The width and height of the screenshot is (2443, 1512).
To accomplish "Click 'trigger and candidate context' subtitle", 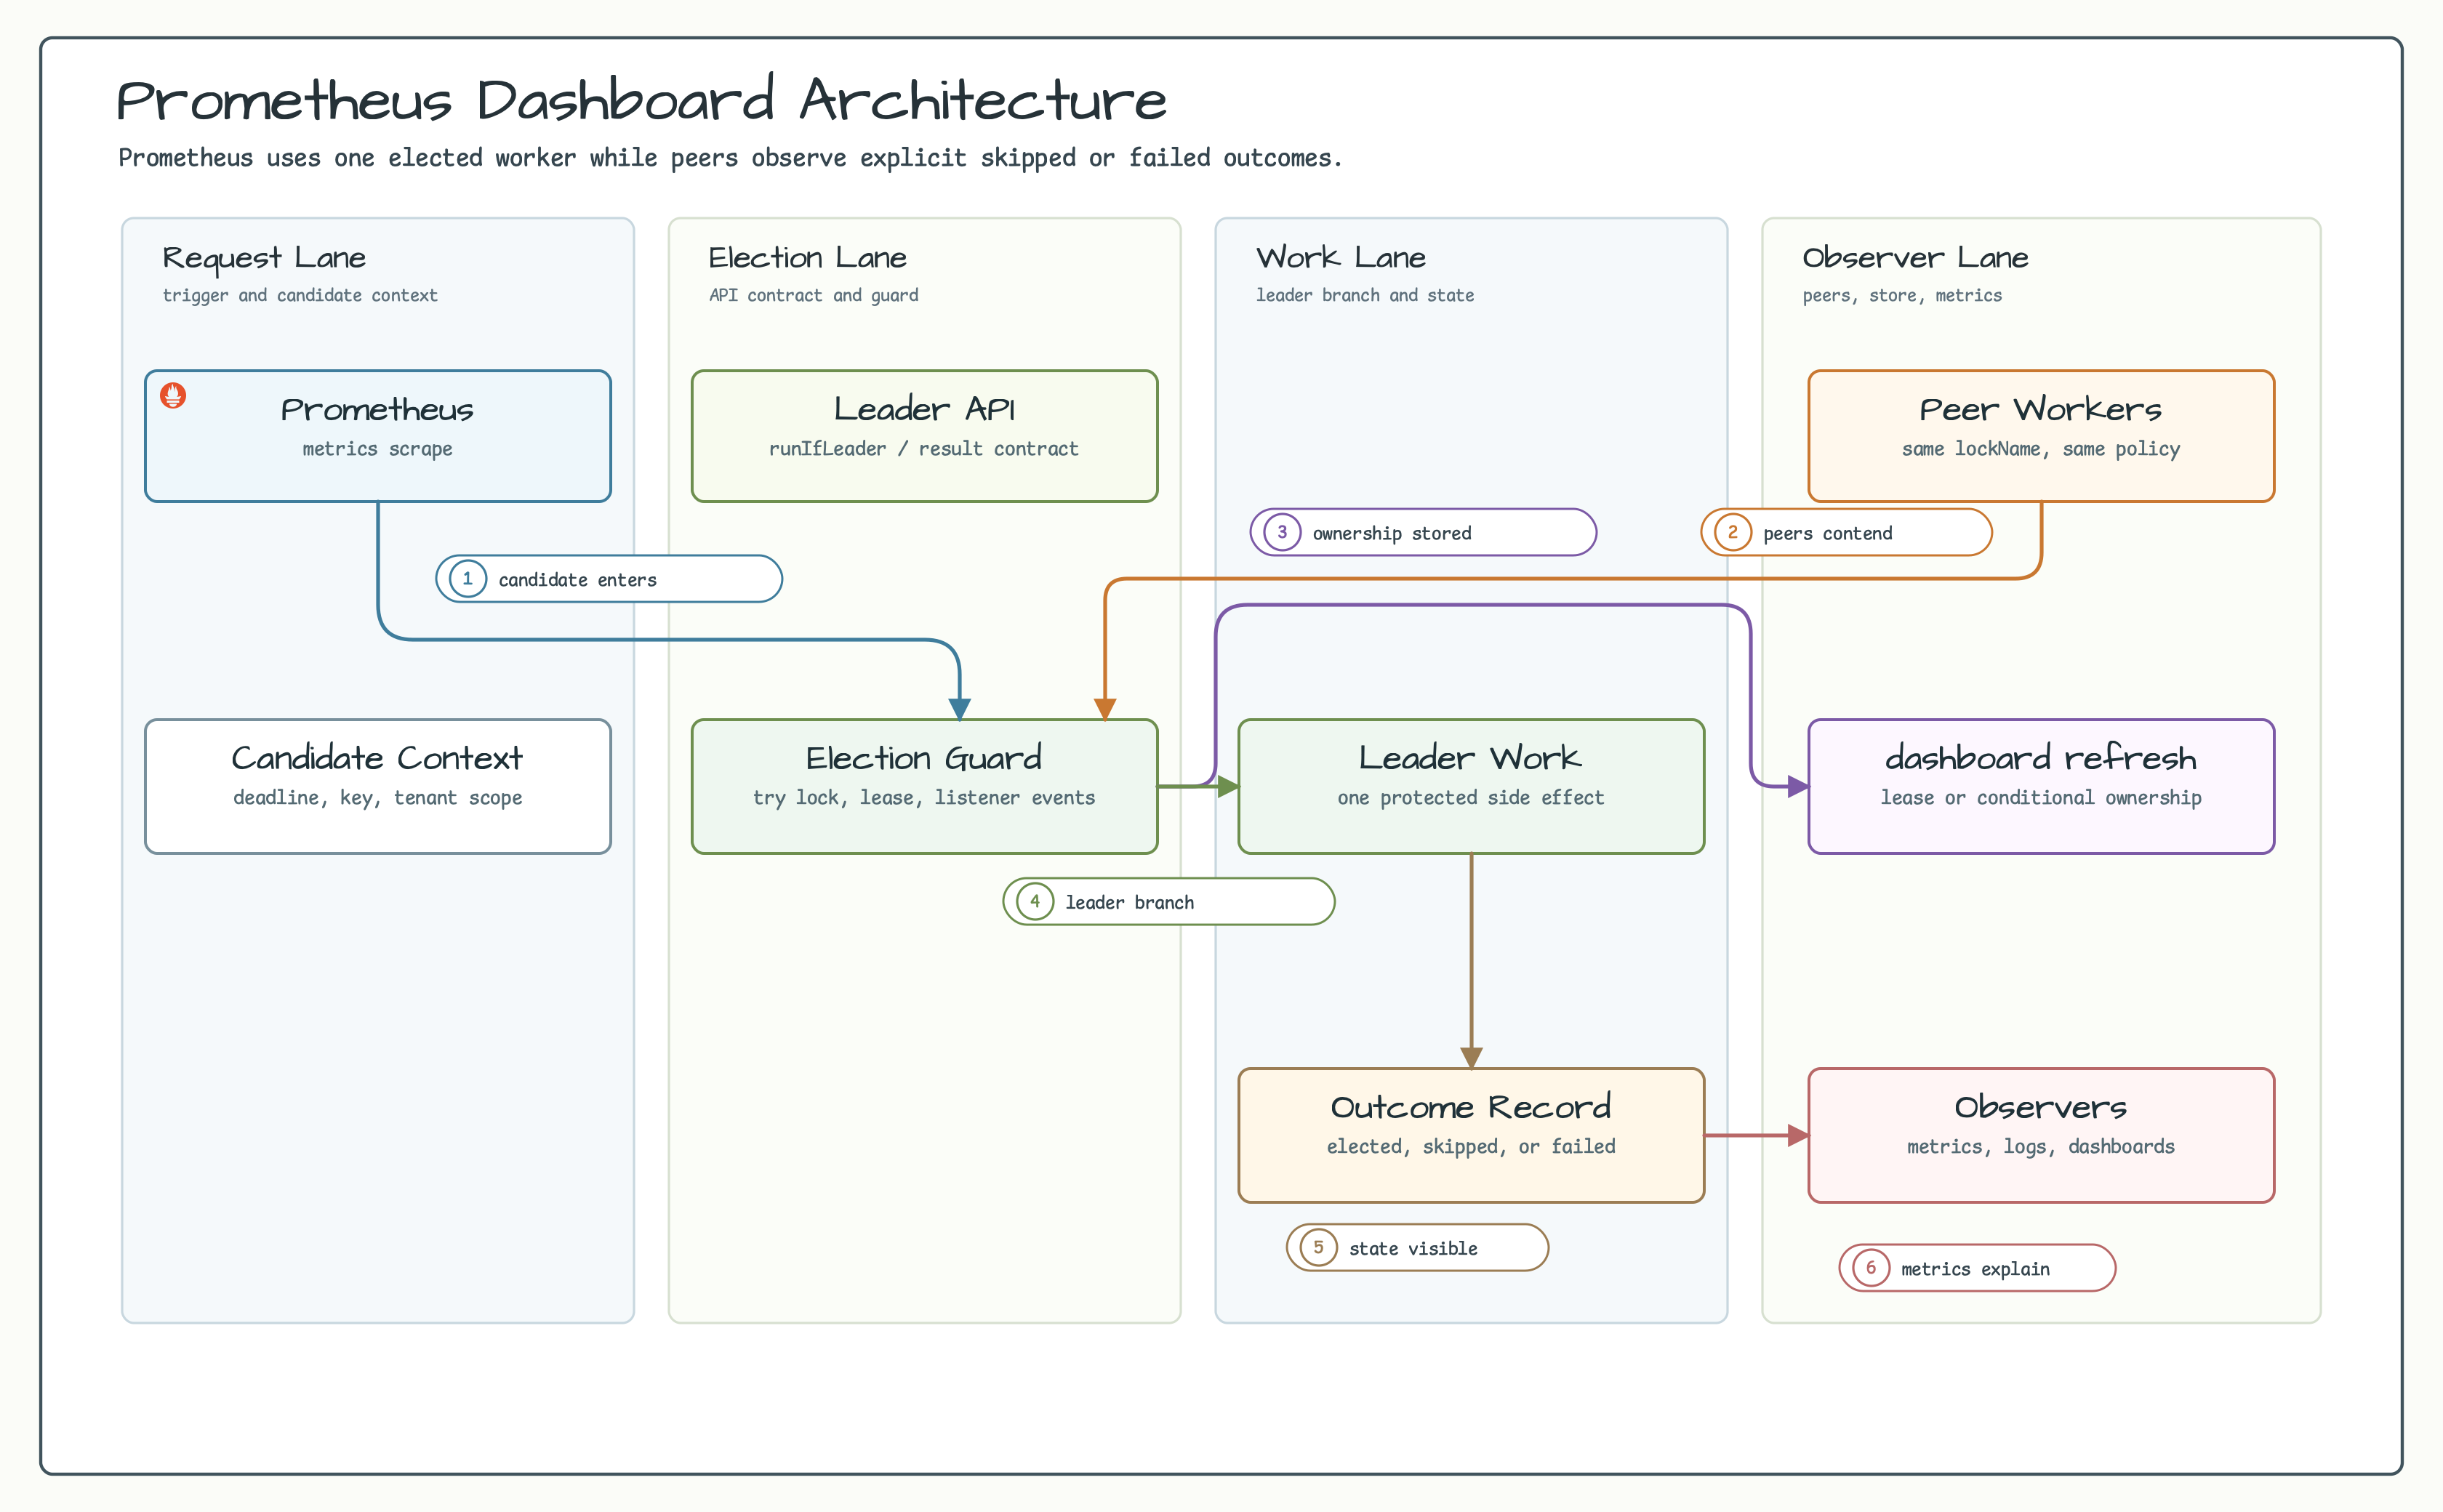I will [300, 295].
